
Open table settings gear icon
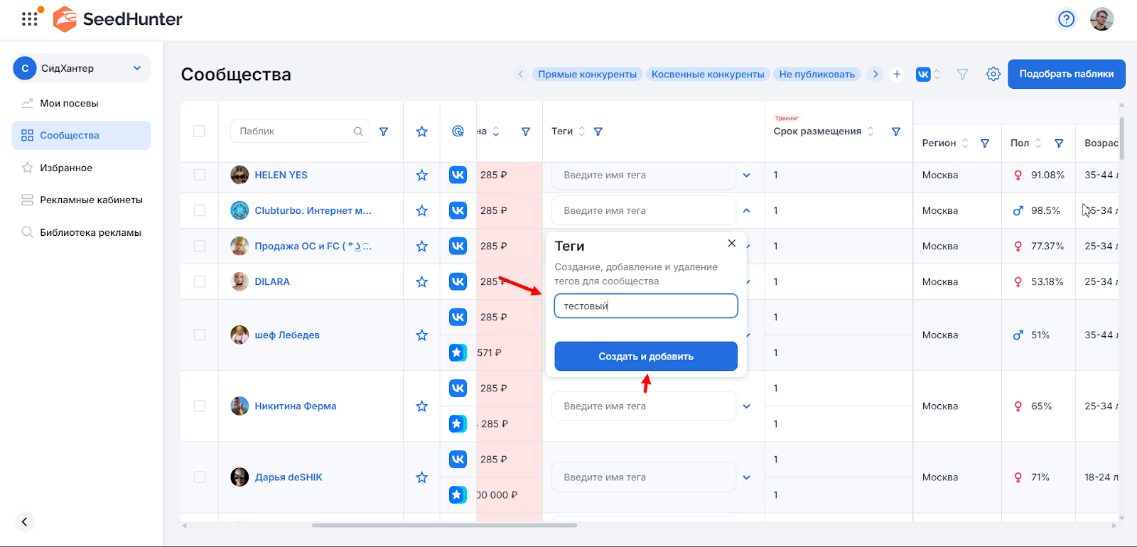click(993, 74)
